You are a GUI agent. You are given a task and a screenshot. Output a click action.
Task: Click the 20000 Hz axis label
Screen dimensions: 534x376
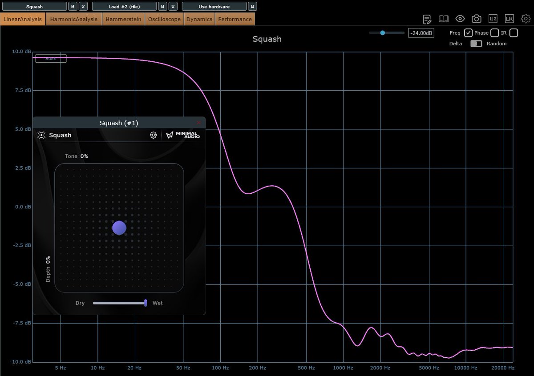(504, 368)
